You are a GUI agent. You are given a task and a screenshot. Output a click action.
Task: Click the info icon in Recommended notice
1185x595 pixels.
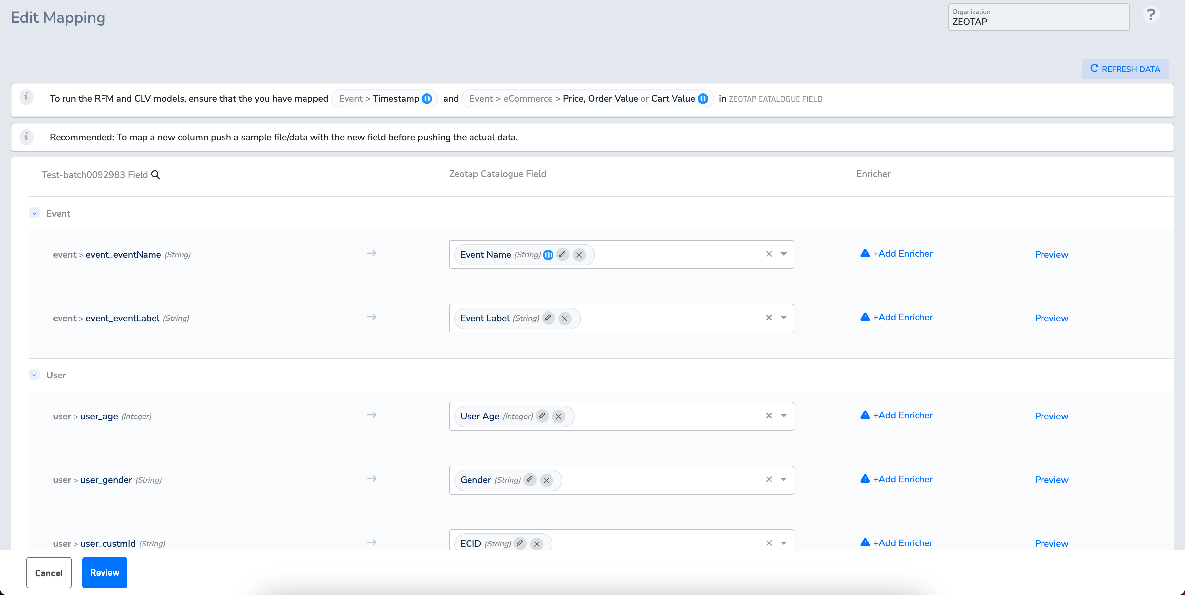pos(26,137)
